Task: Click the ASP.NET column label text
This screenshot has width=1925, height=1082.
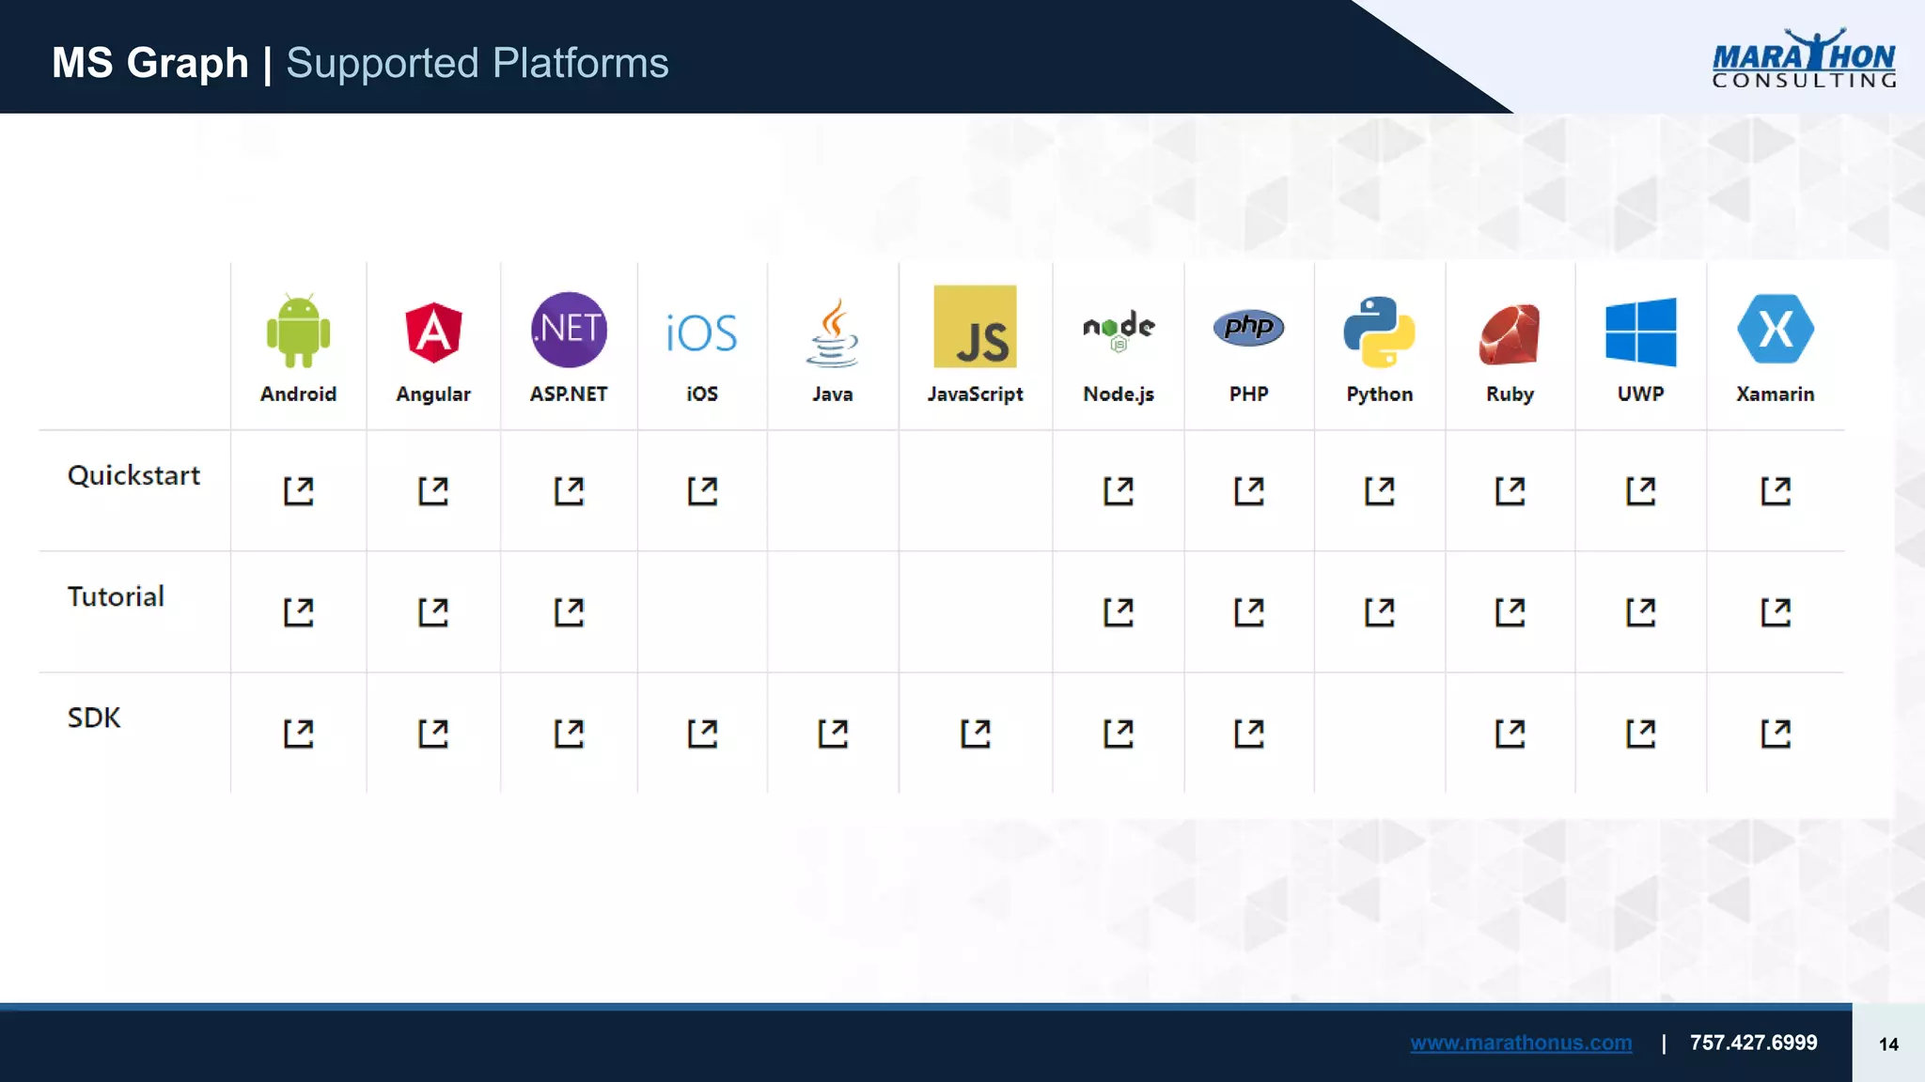Action: tap(569, 394)
